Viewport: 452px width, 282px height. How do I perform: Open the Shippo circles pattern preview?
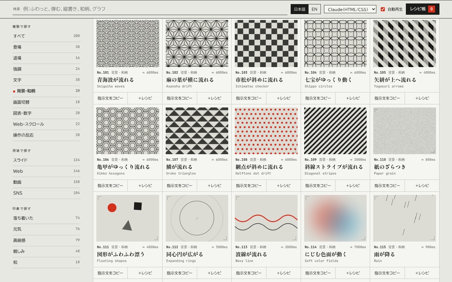pyautogui.click(x=335, y=44)
